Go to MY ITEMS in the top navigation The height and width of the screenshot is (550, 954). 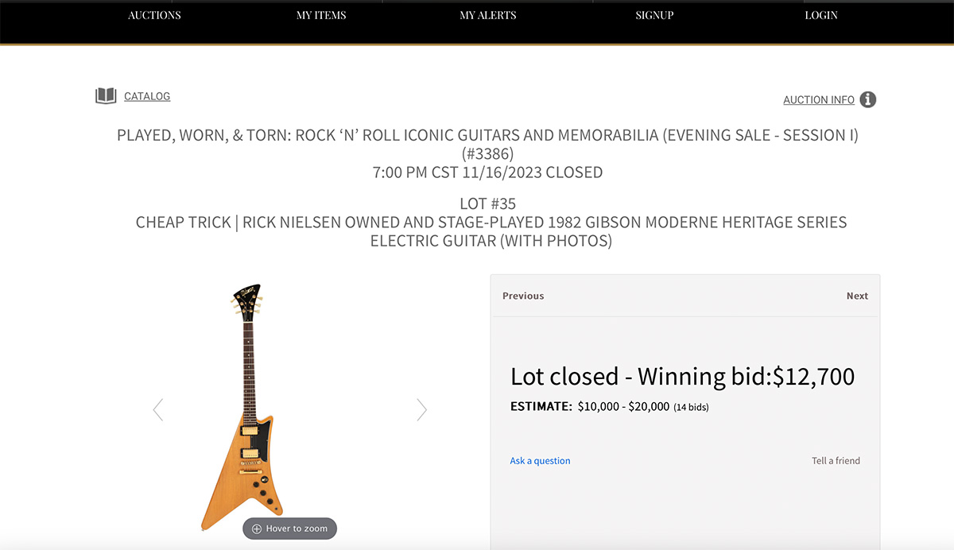(x=321, y=15)
